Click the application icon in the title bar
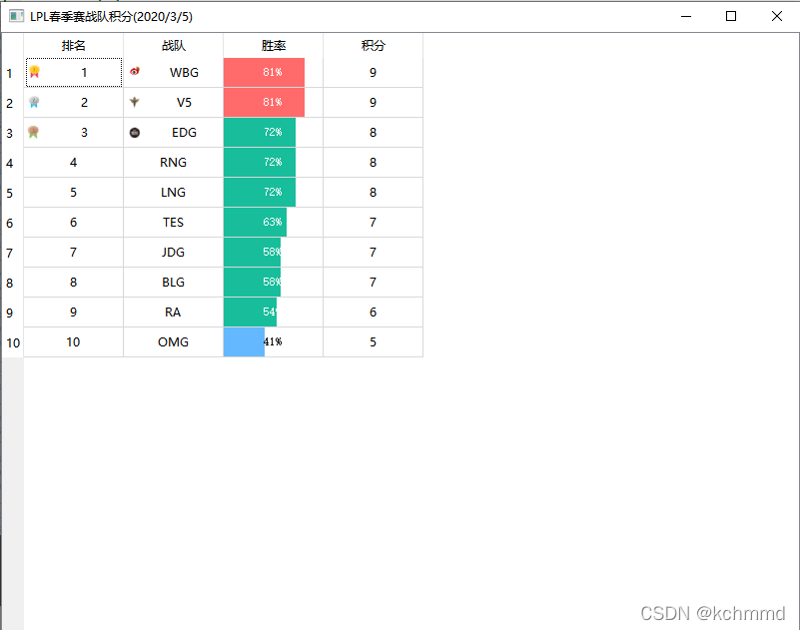The height and width of the screenshot is (630, 800). coord(16,16)
